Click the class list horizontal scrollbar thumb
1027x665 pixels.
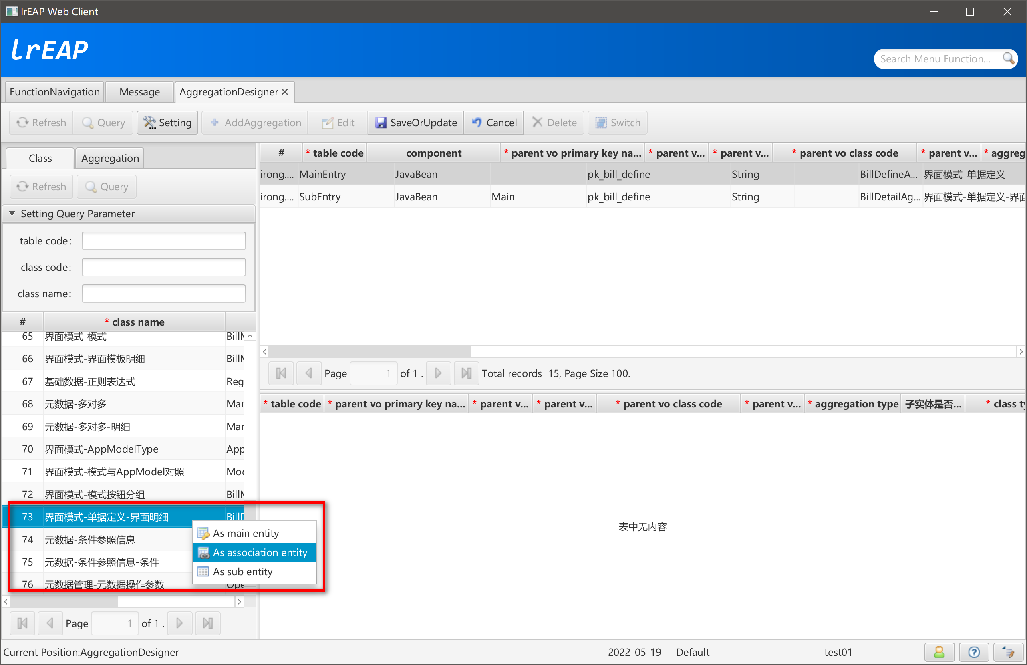[63, 601]
